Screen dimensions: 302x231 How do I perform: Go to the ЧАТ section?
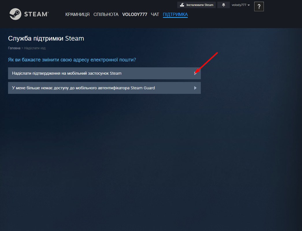click(155, 14)
